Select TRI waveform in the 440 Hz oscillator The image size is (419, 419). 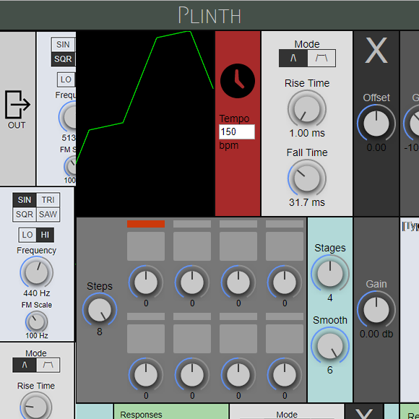(48, 200)
